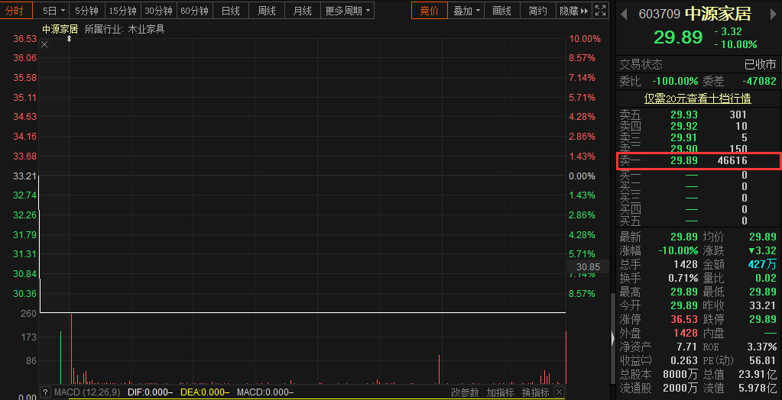This screenshot has width=782, height=400.
Task: Click MACD (12,26,9) indicator label
Action: point(87,392)
